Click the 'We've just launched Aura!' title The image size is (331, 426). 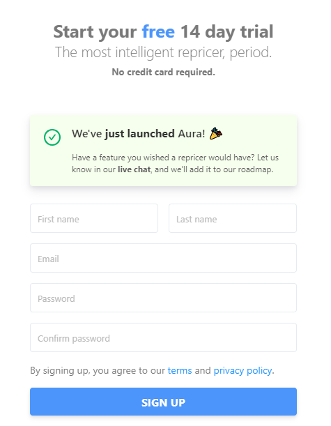[139, 134]
